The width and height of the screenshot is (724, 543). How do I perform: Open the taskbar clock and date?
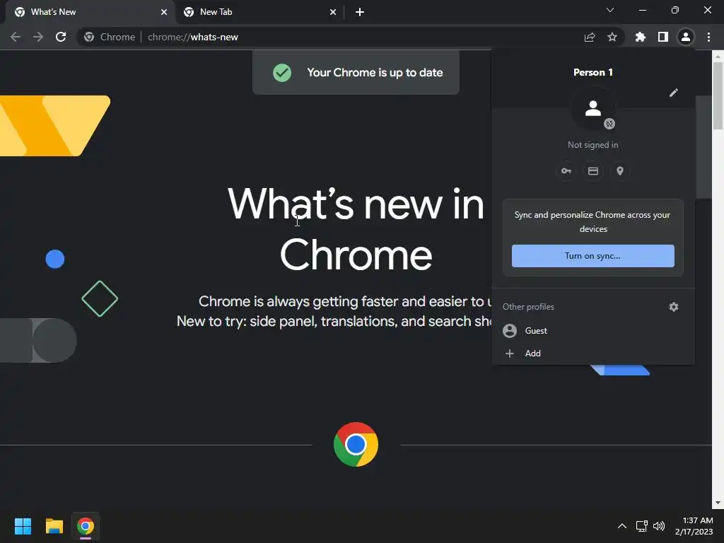(x=694, y=526)
